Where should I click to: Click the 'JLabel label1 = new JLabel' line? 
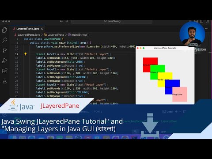tap(73, 54)
